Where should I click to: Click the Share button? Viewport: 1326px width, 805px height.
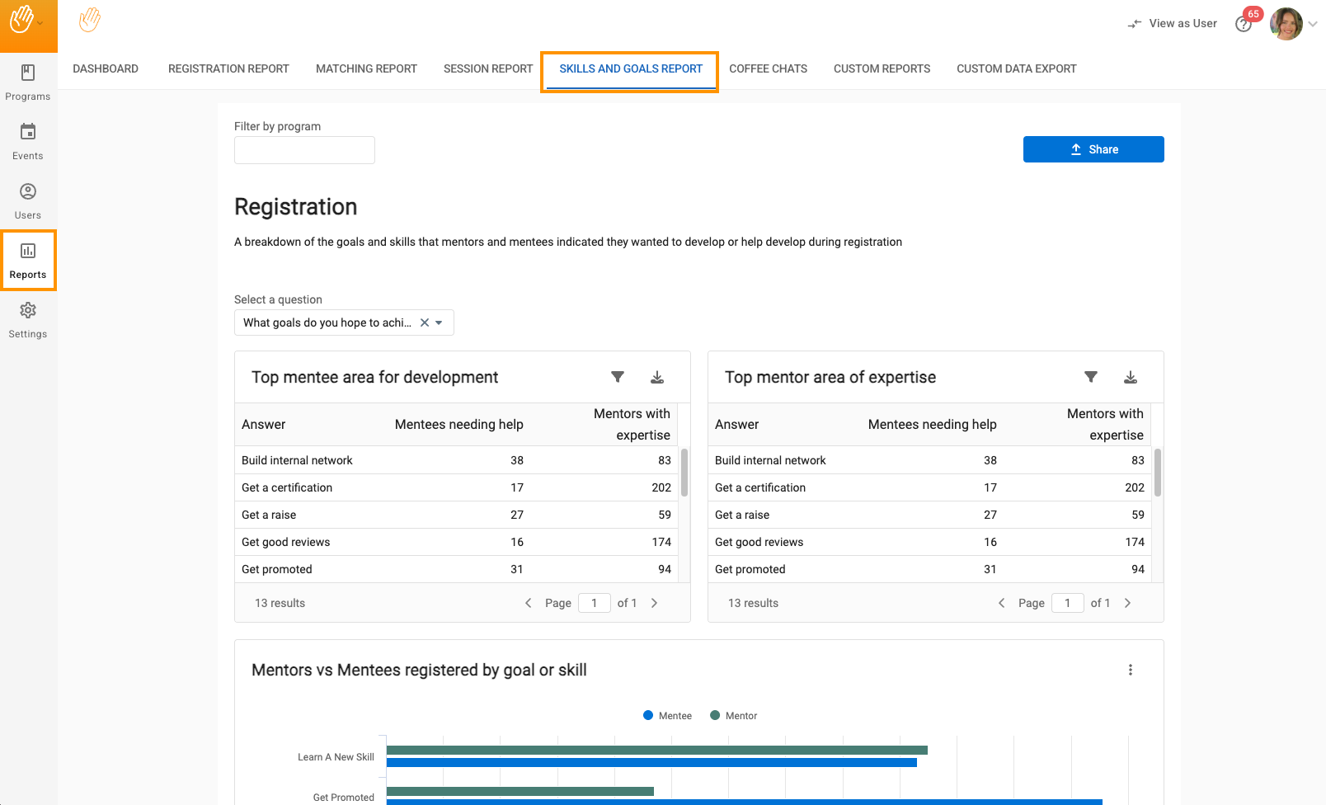(x=1093, y=149)
